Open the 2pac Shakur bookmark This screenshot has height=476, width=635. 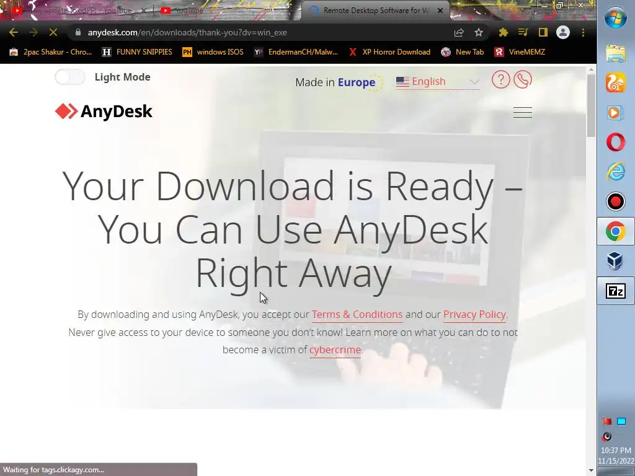point(51,52)
